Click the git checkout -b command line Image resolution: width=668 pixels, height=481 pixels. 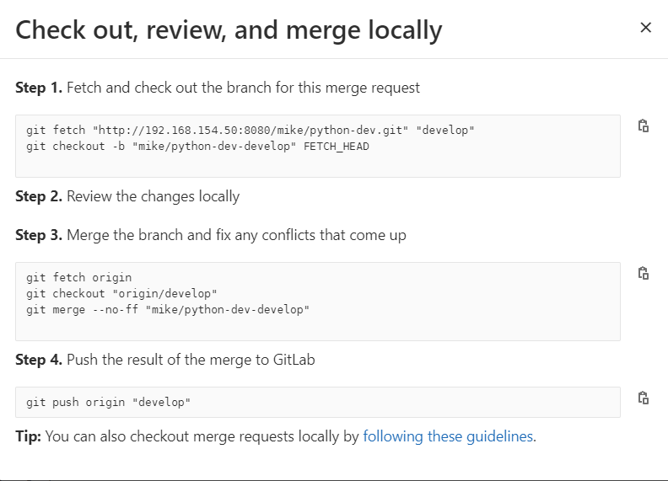[x=197, y=147]
